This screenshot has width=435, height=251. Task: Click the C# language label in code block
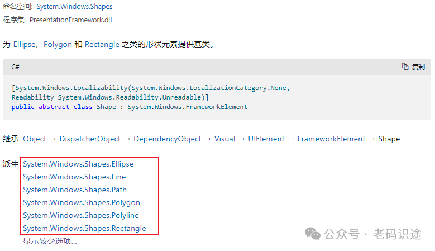click(x=15, y=67)
